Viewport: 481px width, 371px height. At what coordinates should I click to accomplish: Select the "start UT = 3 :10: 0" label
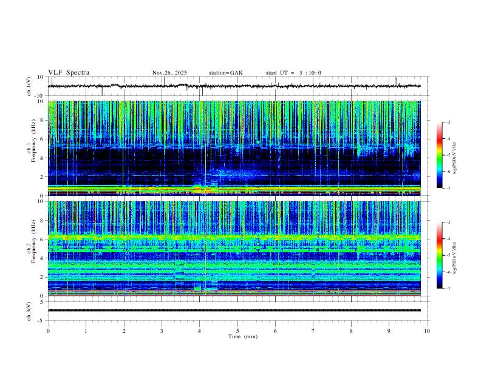click(x=293, y=73)
